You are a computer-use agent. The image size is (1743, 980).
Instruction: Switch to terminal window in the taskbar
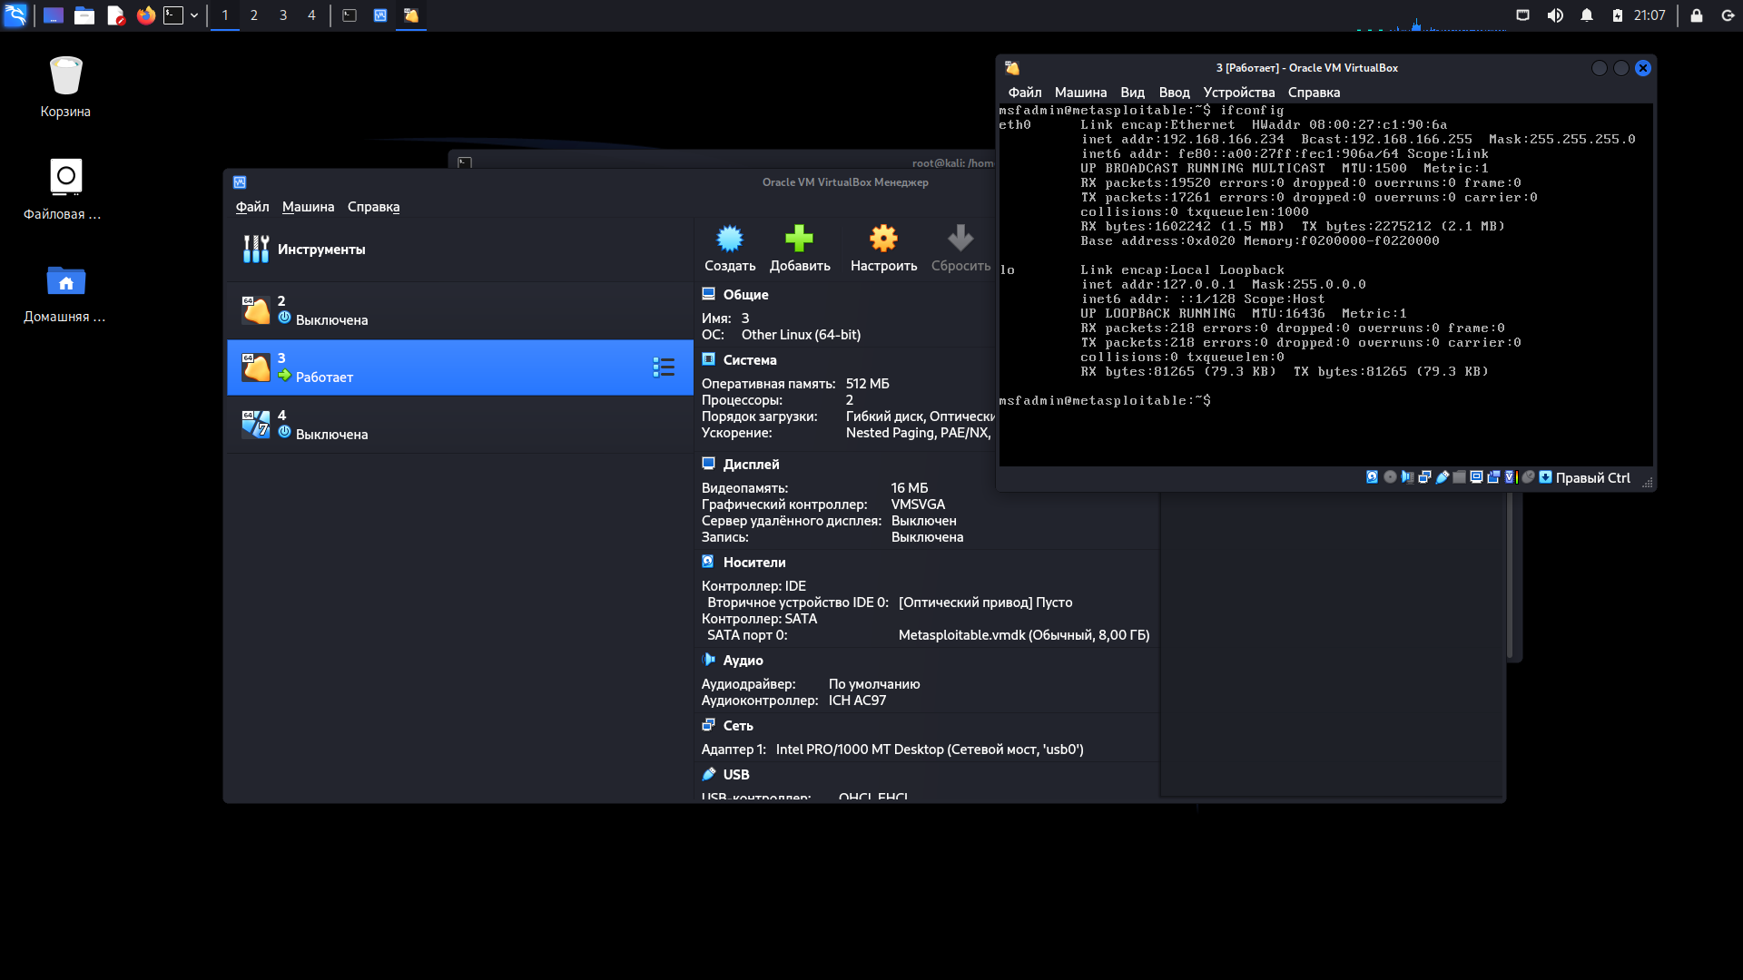[350, 15]
